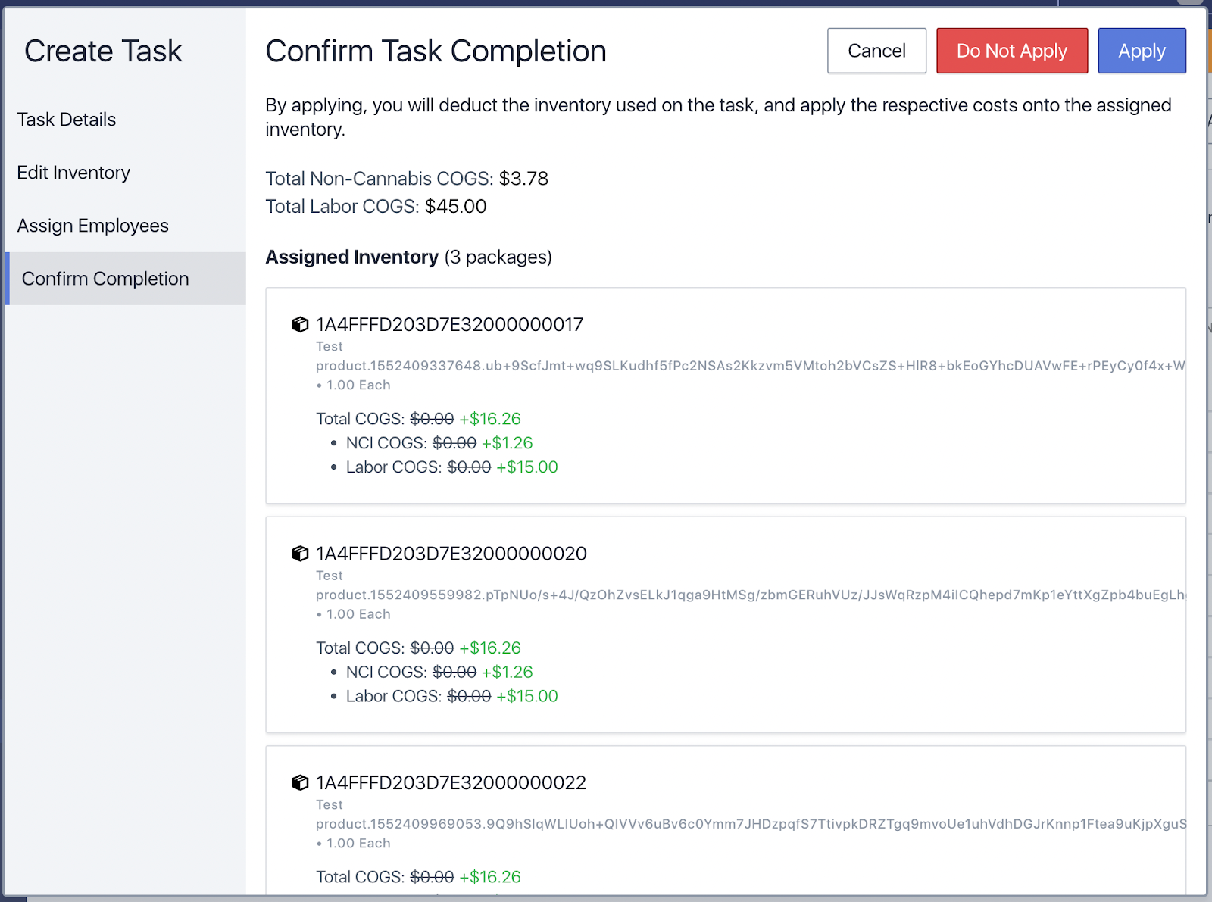The width and height of the screenshot is (1212, 902).
Task: Cancel the task completion dialog
Action: pos(876,51)
